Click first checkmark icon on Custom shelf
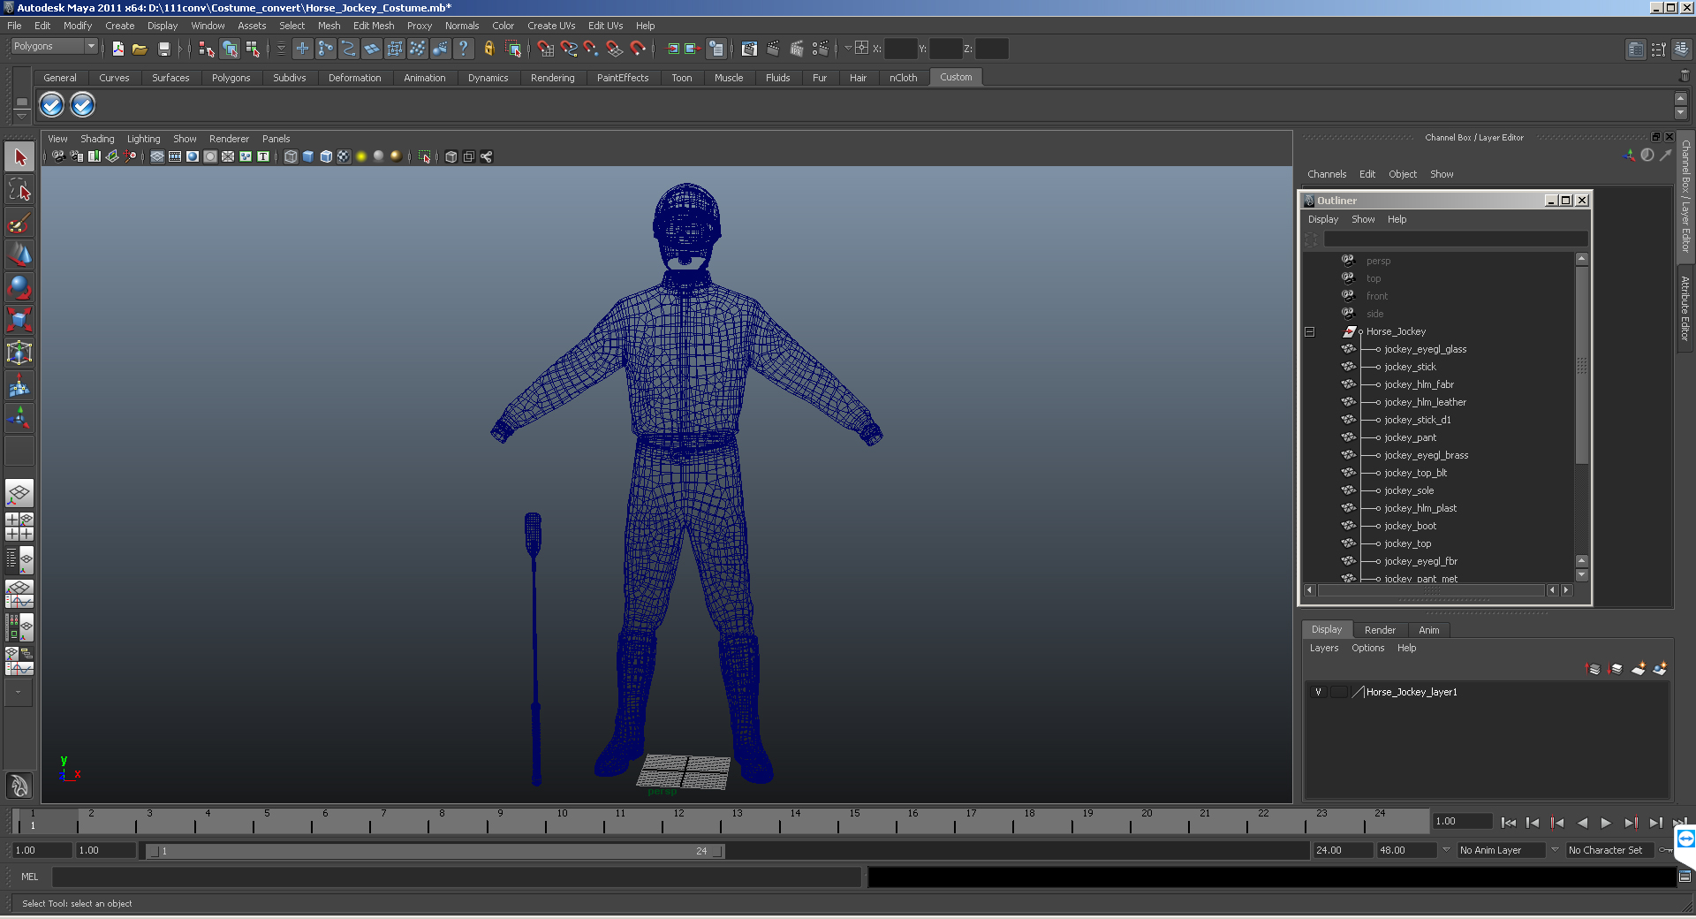The width and height of the screenshot is (1696, 919). tap(52, 105)
